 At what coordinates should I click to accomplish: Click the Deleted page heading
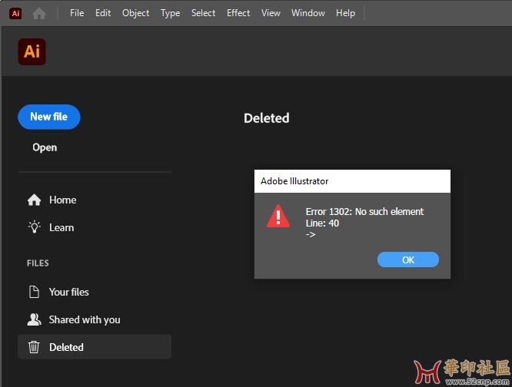click(267, 118)
